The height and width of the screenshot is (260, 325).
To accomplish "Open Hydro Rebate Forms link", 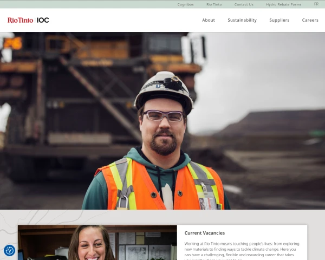I will point(283,4).
